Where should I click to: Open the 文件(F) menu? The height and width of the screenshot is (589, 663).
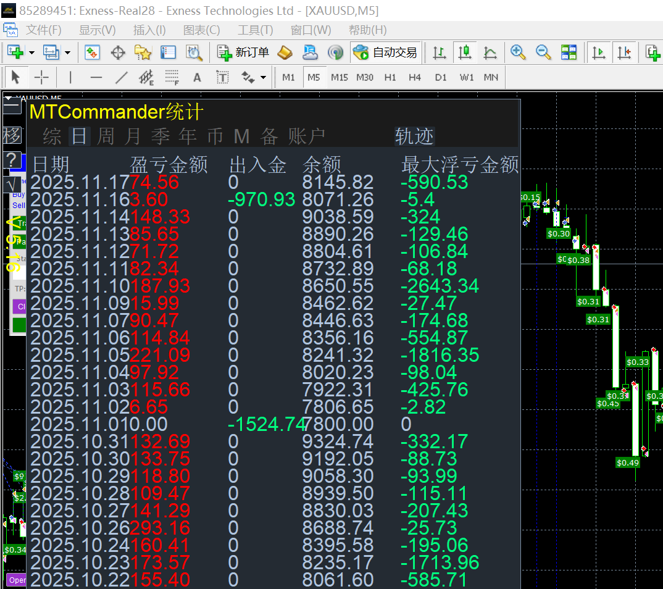44,30
